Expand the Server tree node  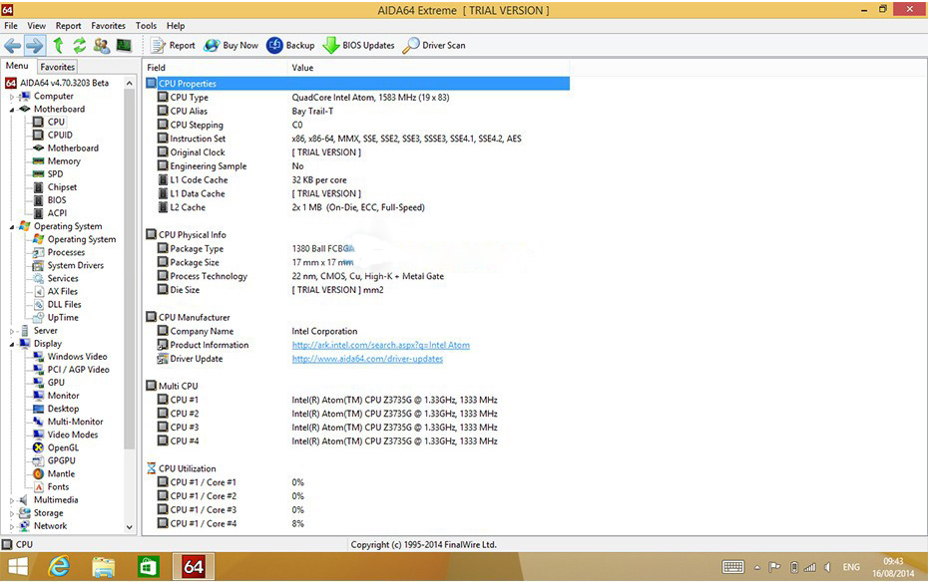pyautogui.click(x=11, y=331)
